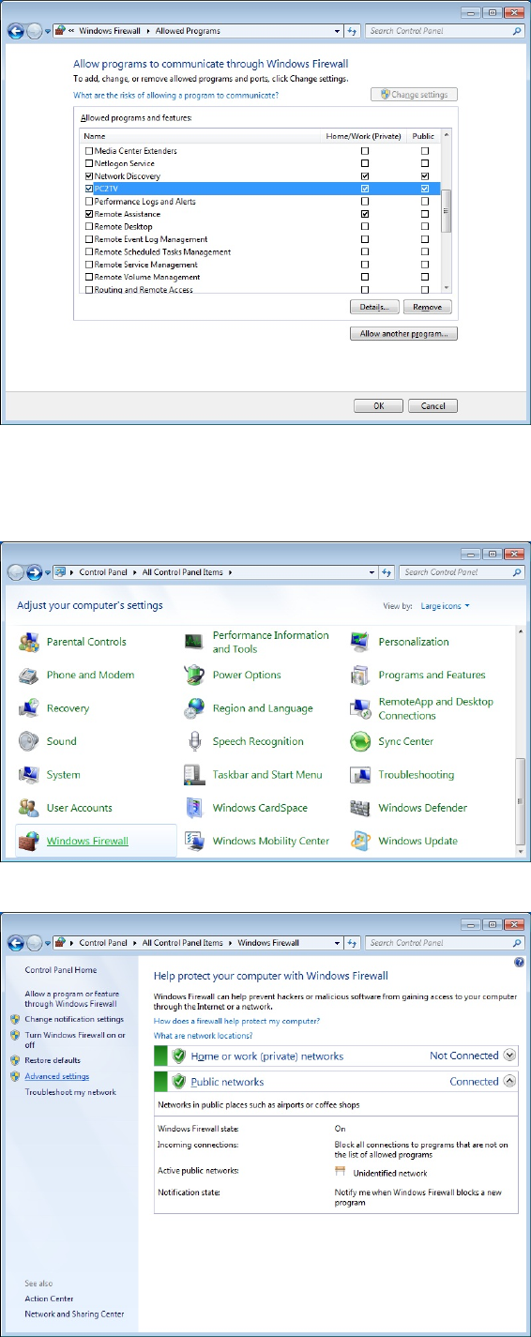Open RemoteApp and Desktop Connections icon

(x=360, y=708)
